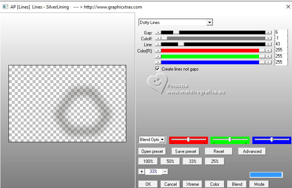Click right arrow of Line slider

click(268, 44)
